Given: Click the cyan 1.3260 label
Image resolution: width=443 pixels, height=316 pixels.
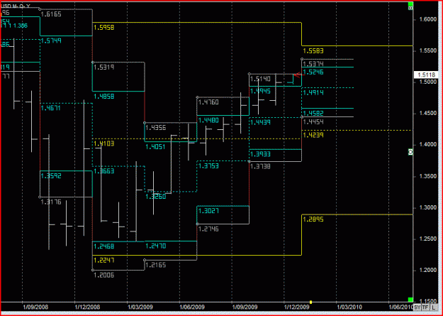Looking at the screenshot, I should click(x=156, y=197).
